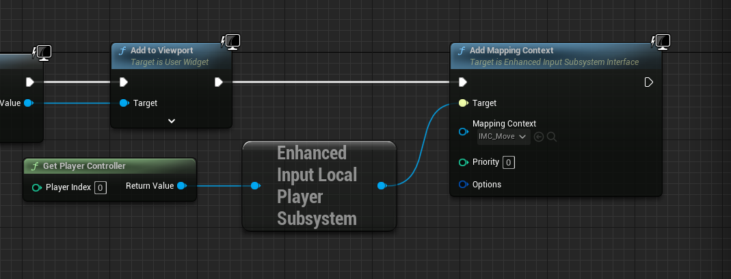The height and width of the screenshot is (279, 731).
Task: Click the client-only monitor icon above Add Mapping Context
Action: (x=661, y=42)
